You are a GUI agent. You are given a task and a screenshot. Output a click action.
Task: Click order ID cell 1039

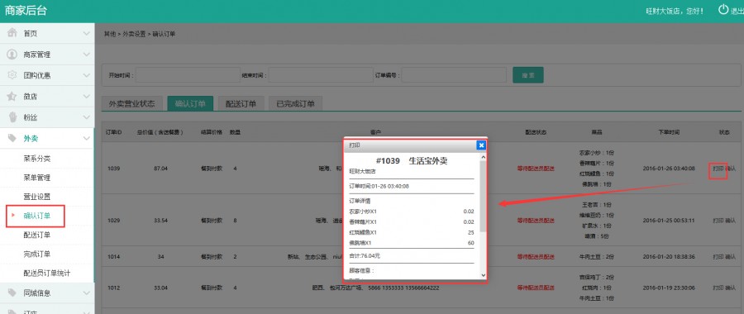click(113, 169)
